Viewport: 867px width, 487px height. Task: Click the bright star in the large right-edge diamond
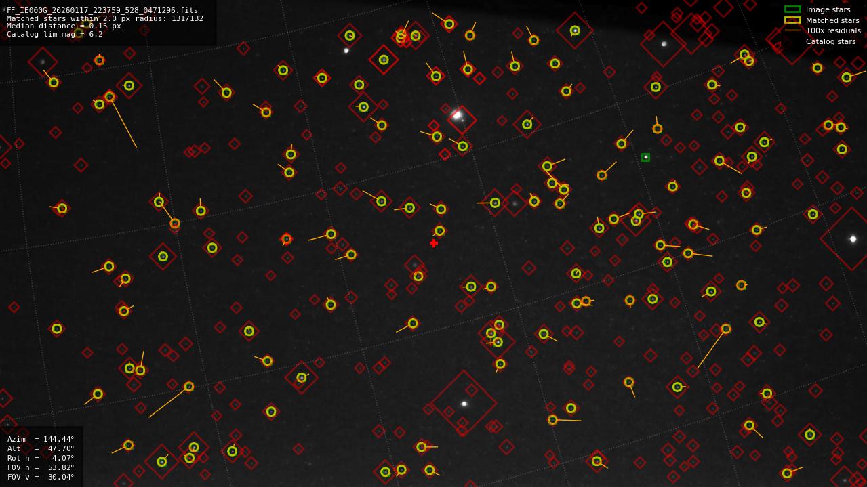853,238
